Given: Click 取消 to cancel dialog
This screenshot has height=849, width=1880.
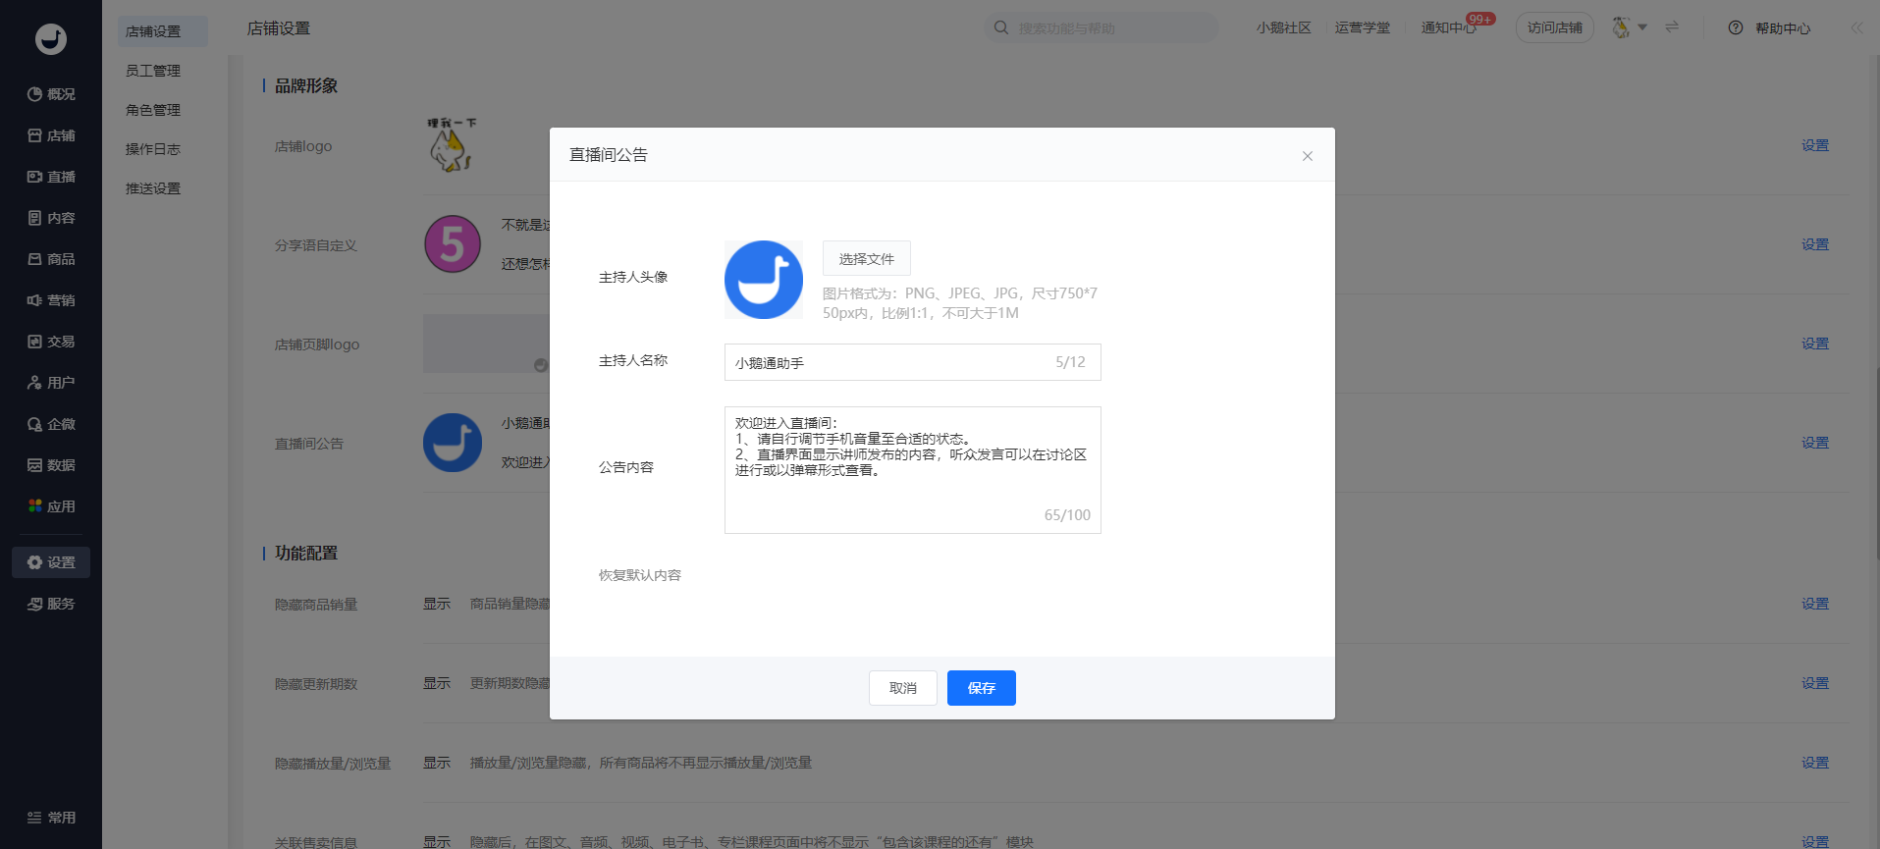Looking at the screenshot, I should pos(903,688).
